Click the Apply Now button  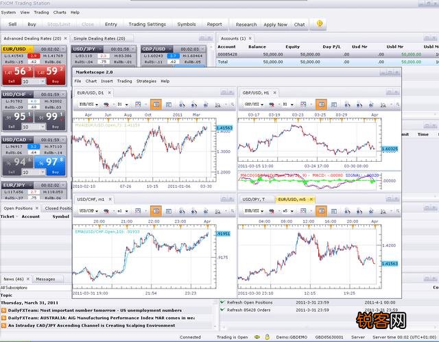(276, 25)
